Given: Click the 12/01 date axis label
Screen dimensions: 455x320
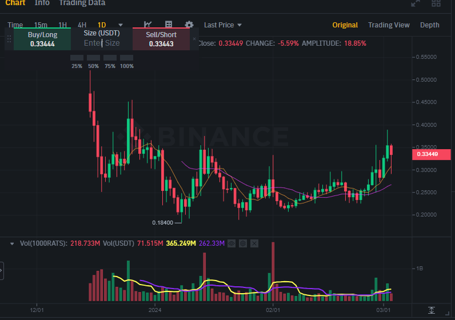Looking at the screenshot, I should (37, 310).
